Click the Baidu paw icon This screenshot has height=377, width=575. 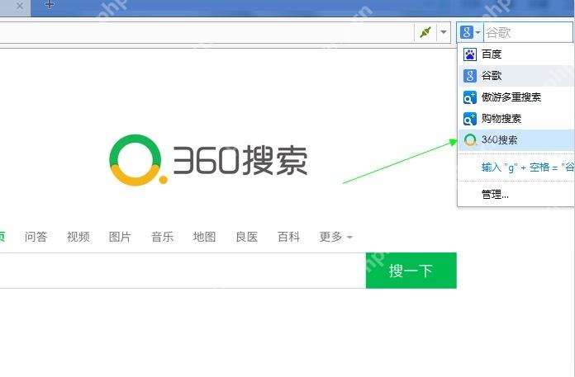click(x=470, y=54)
